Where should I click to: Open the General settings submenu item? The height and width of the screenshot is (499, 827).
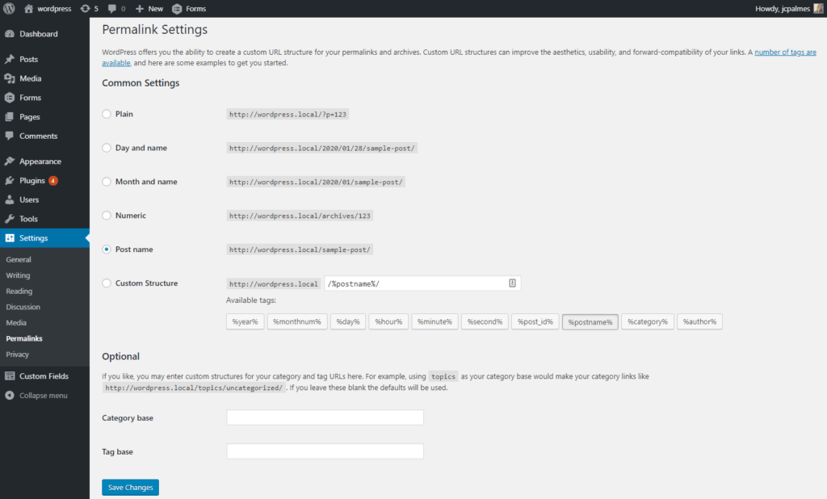pos(19,259)
